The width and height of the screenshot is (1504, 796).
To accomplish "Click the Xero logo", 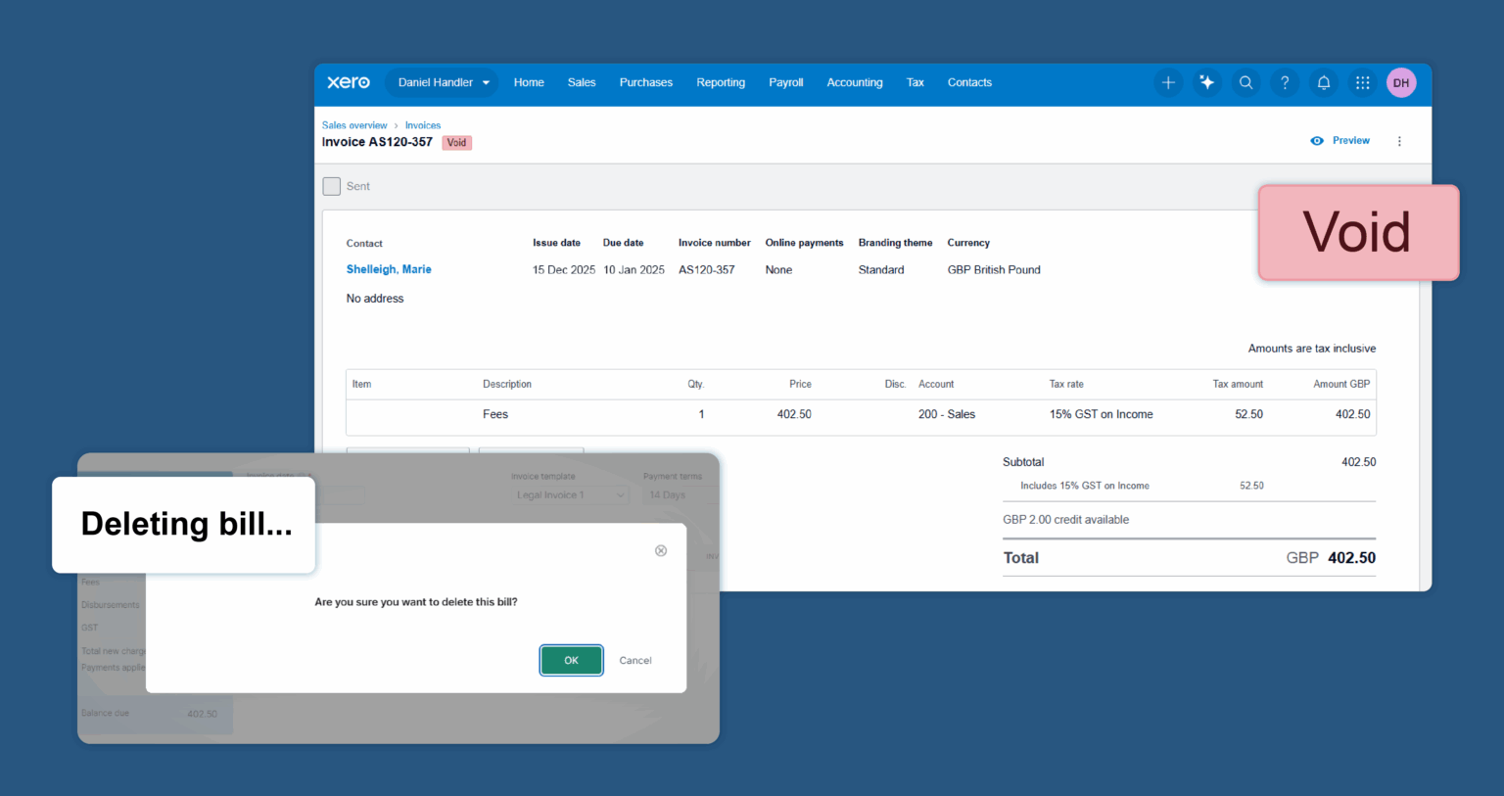I will tap(349, 82).
